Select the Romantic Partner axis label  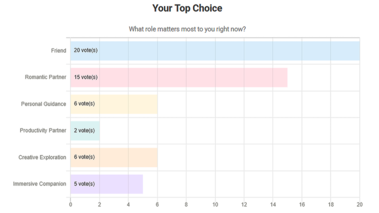45,77
